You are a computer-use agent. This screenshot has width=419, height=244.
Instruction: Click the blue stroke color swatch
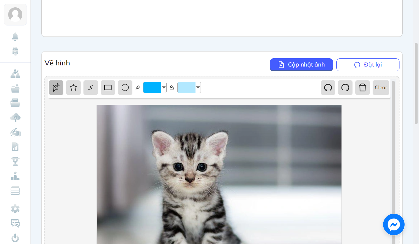coord(152,87)
